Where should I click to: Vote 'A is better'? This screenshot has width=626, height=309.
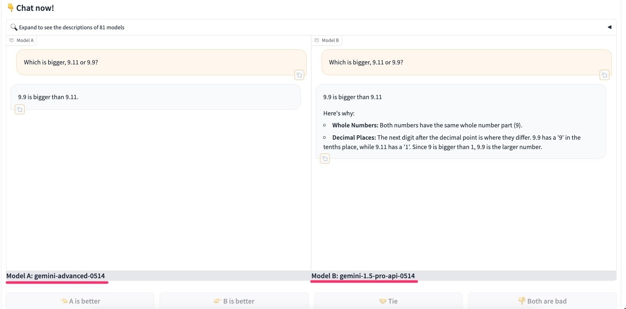pyautogui.click(x=80, y=301)
